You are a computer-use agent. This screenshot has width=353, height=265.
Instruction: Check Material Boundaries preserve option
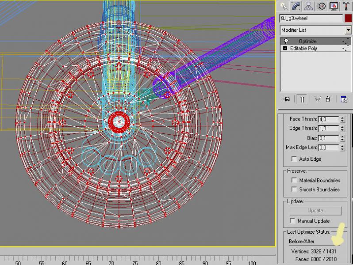(294, 180)
